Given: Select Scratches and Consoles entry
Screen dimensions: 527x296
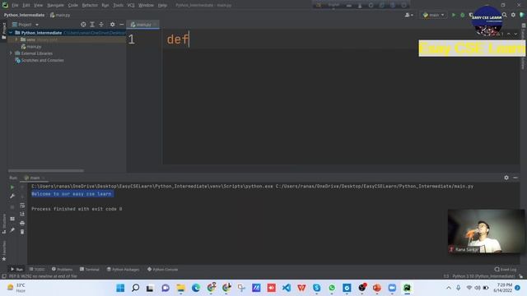Looking at the screenshot, I should [x=40, y=60].
